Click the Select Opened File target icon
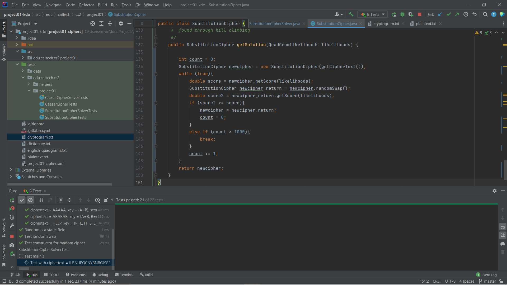The width and height of the screenshot is (507, 285). 93,24
